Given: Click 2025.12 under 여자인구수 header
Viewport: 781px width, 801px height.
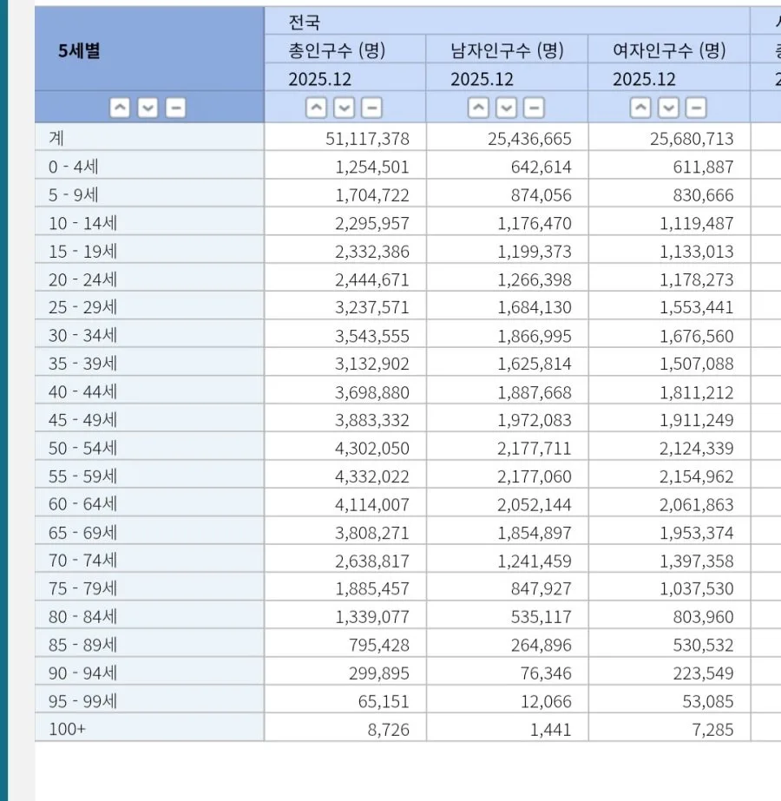Looking at the screenshot, I should pos(669,78).
